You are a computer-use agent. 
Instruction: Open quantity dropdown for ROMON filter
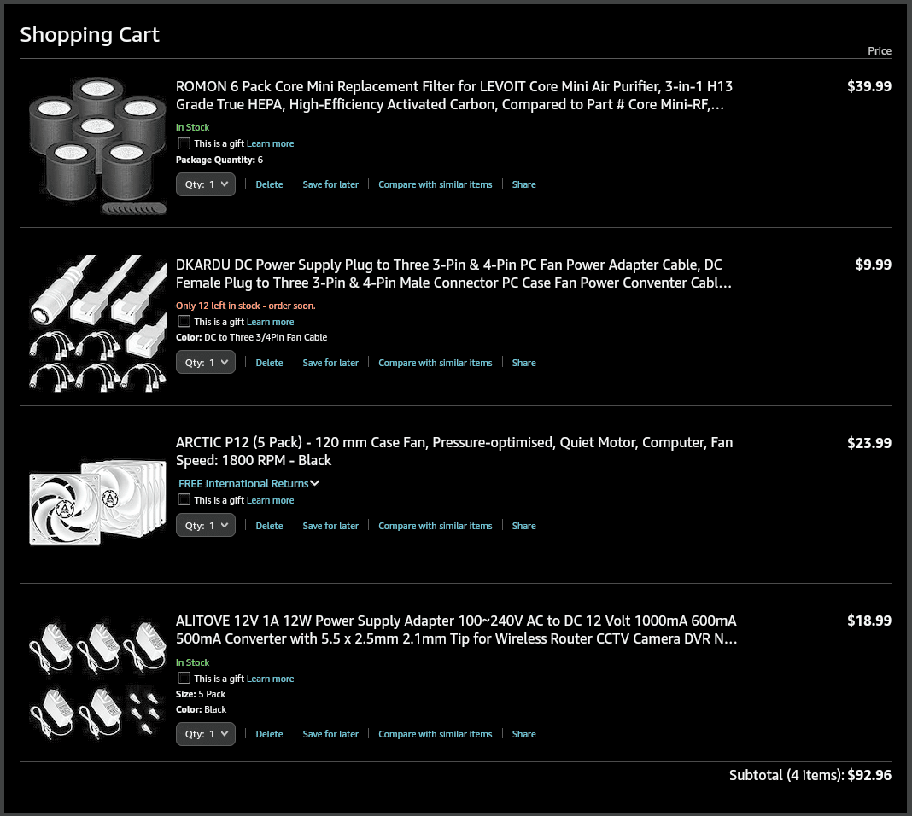(206, 184)
